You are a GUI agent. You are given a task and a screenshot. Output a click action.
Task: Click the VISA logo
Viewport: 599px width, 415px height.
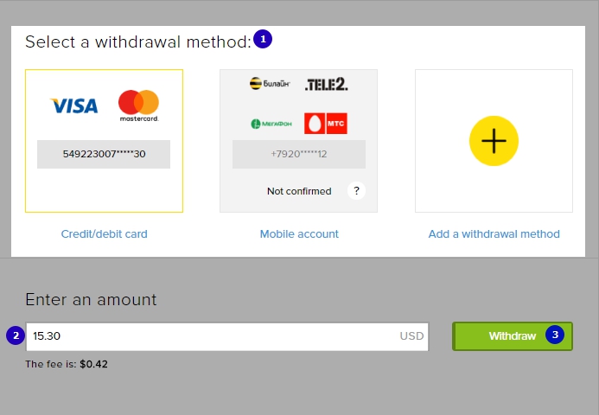point(74,105)
